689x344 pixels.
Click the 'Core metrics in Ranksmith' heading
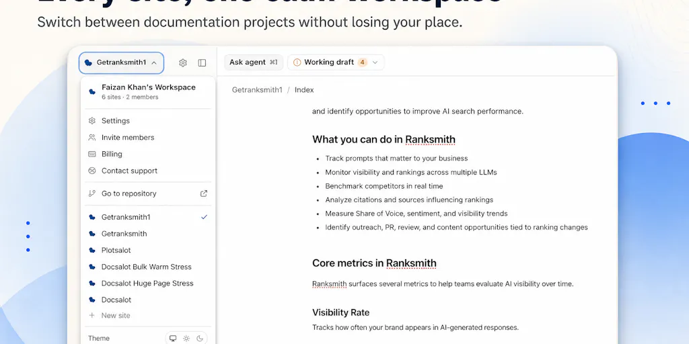(x=374, y=263)
